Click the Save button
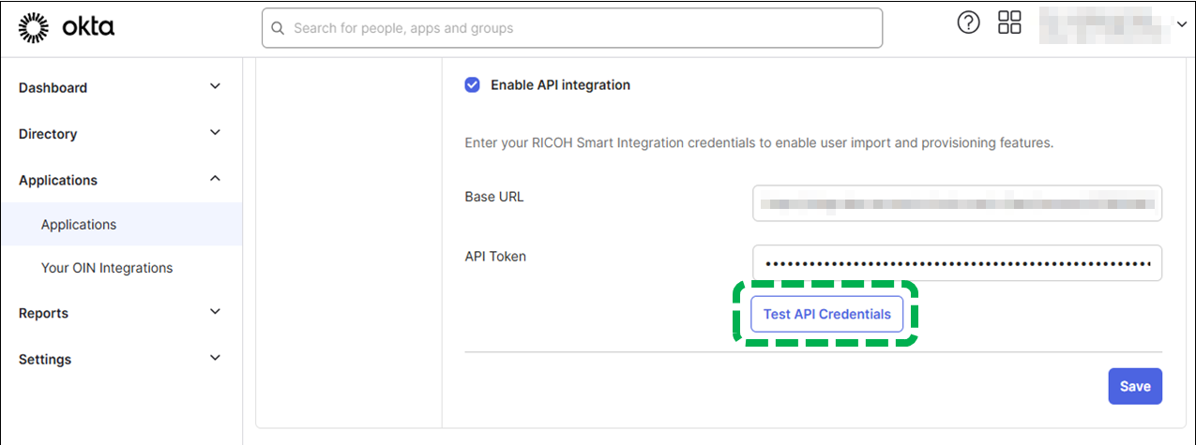The image size is (1196, 445). (1134, 386)
